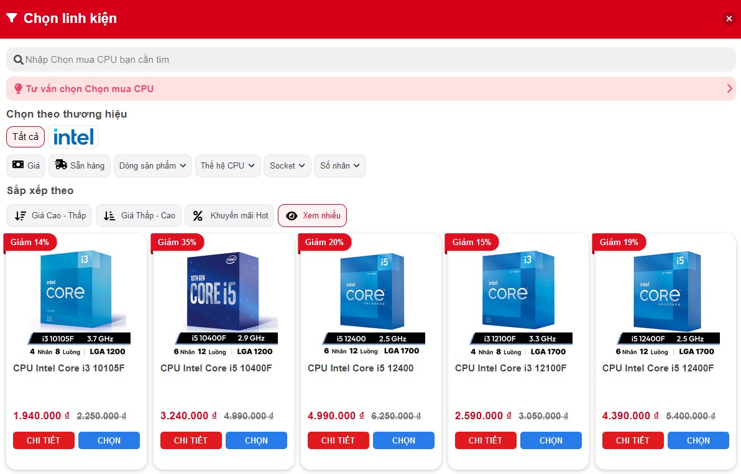Click the Giảm 35% discount badge
The width and height of the screenshot is (741, 474).
tap(177, 242)
